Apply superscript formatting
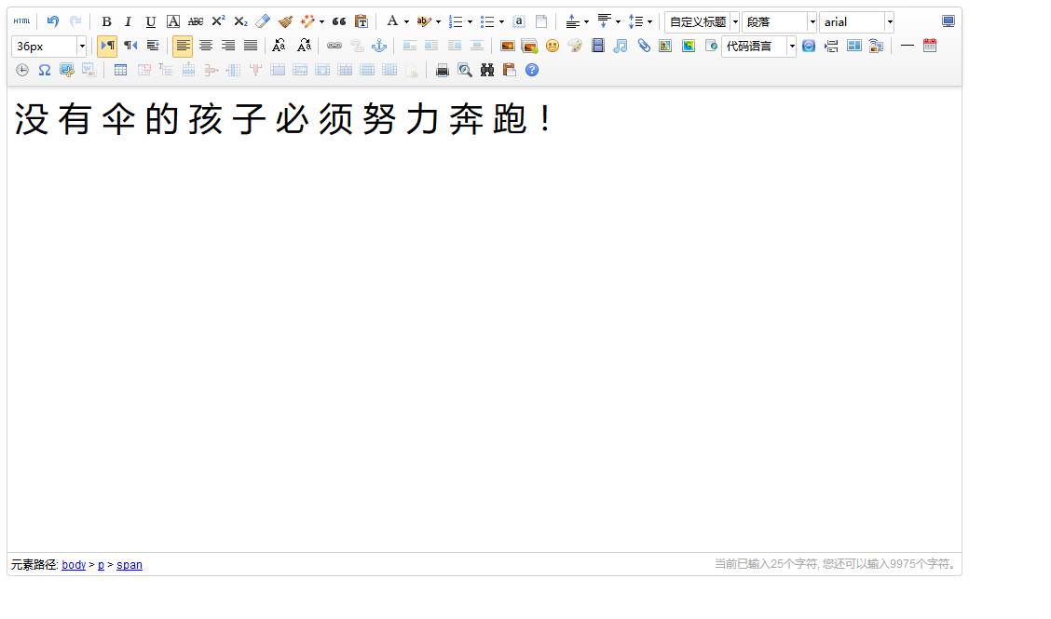The height and width of the screenshot is (619, 1051). pyautogui.click(x=218, y=21)
